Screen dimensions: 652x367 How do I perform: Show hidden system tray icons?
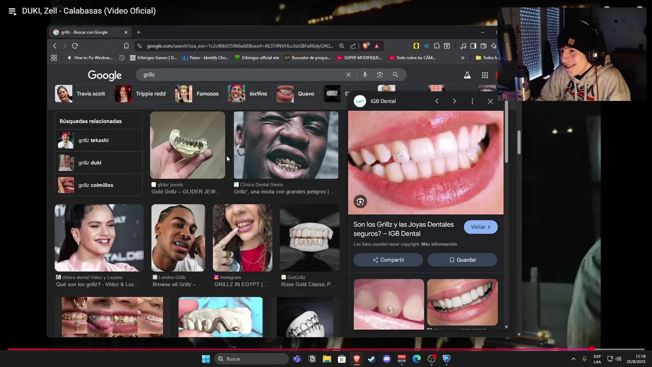pyautogui.click(x=574, y=359)
